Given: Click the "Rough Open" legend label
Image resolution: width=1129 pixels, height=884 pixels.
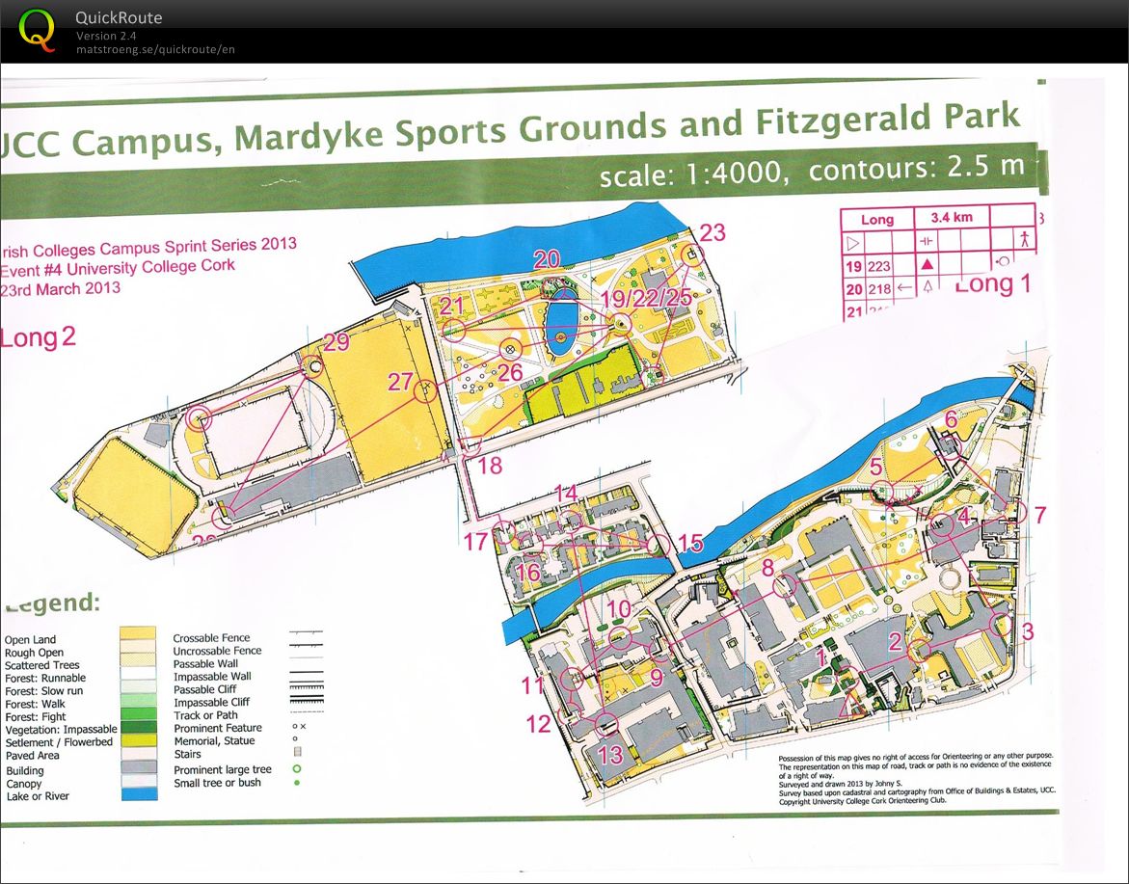Looking at the screenshot, I should 35,653.
